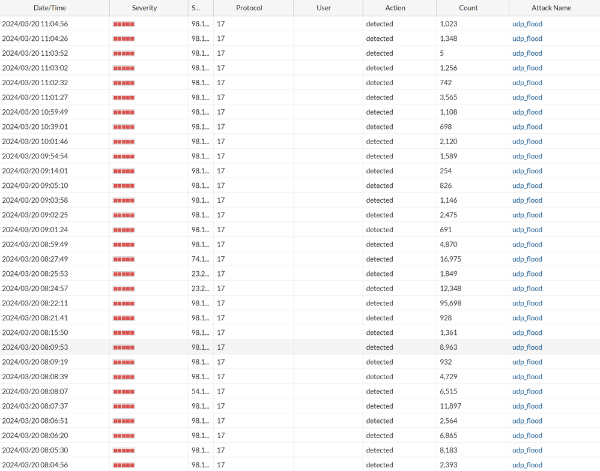Select the timestamp 2024/03/20 08:25:53

[x=35, y=274]
